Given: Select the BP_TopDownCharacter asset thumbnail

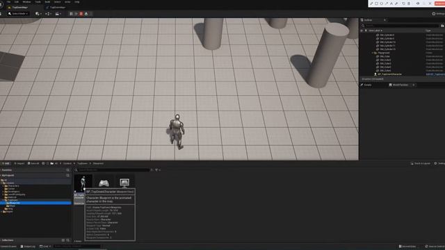Looking at the screenshot, I should [83, 183].
